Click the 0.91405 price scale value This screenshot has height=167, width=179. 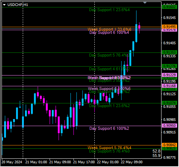pos(170,43)
